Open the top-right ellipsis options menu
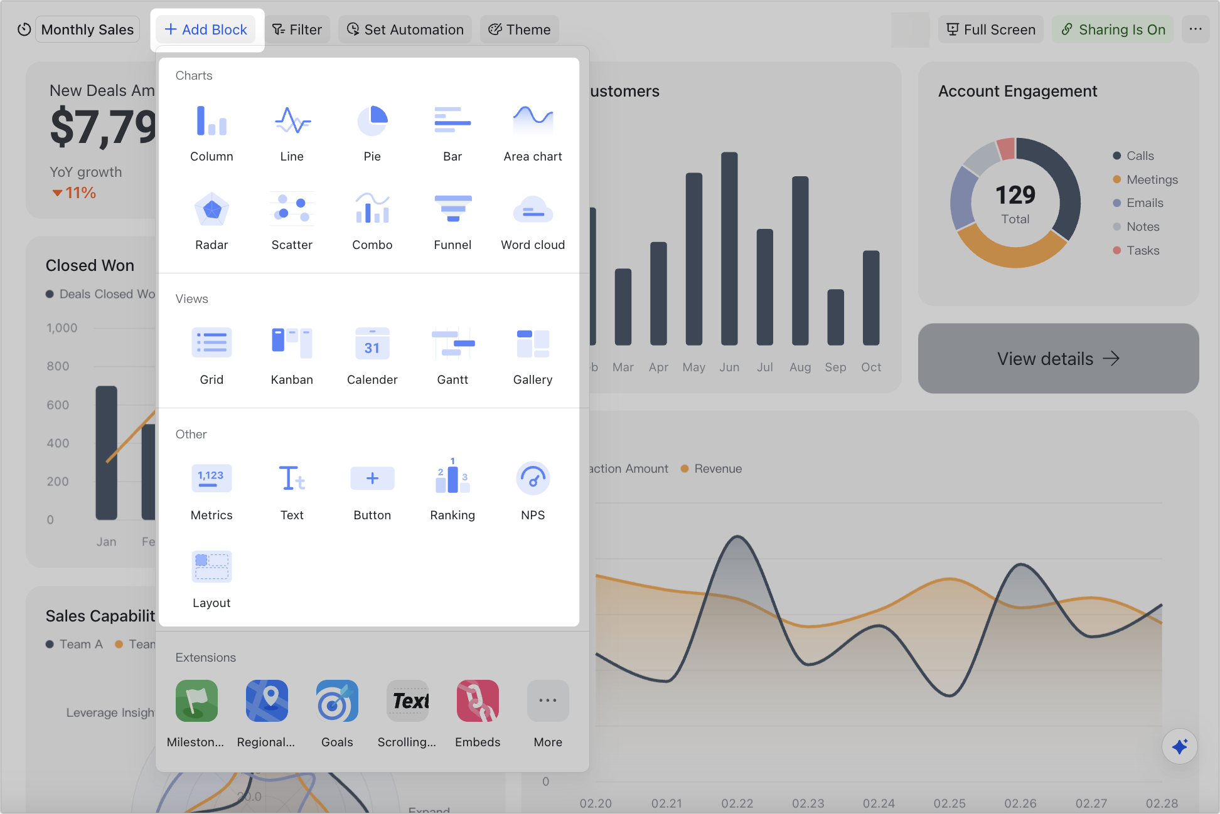Screen dimensions: 1220x814 1196,29
